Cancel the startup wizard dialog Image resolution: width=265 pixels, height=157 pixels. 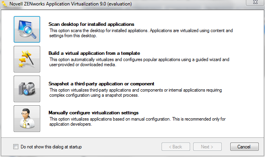[244, 147]
